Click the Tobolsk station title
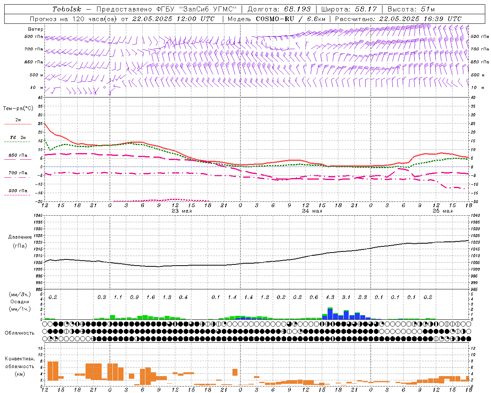The width and height of the screenshot is (491, 393). coord(67,9)
